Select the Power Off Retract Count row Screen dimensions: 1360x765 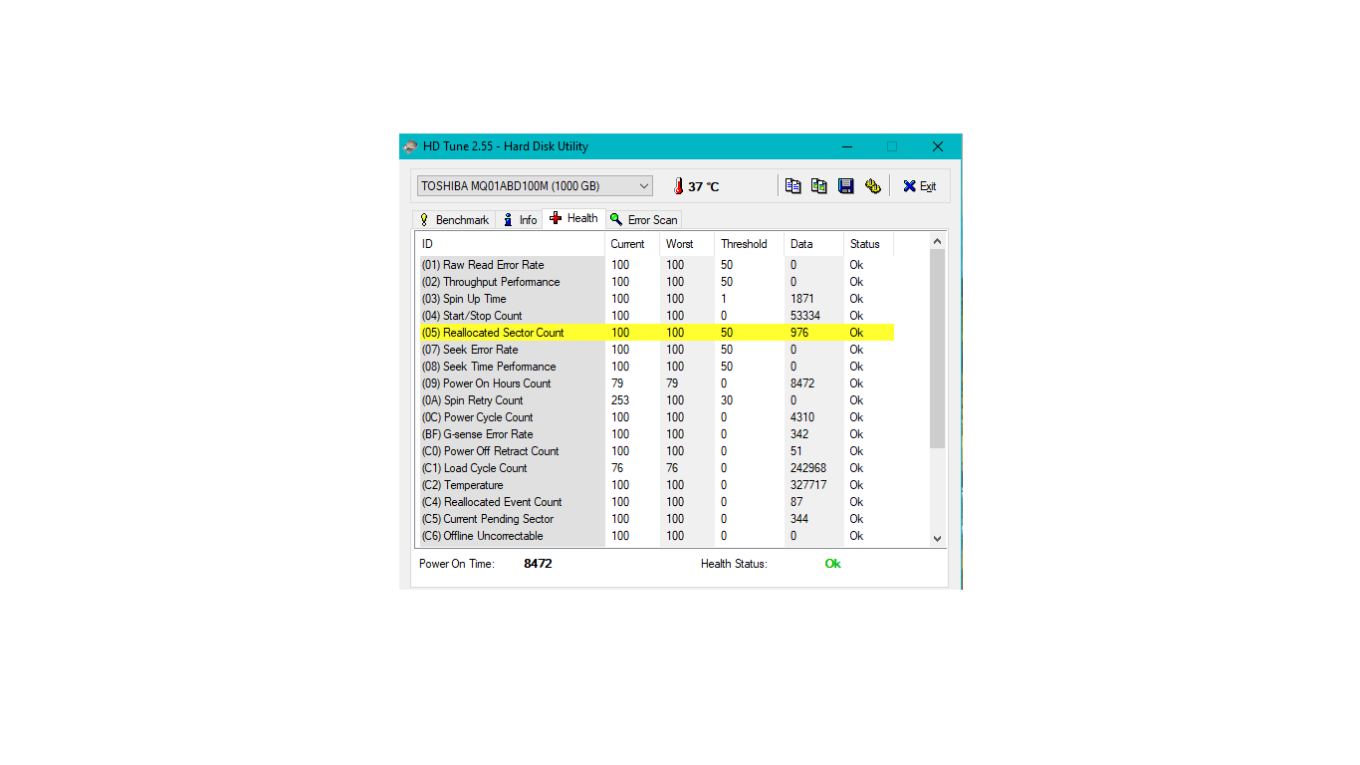(655, 451)
